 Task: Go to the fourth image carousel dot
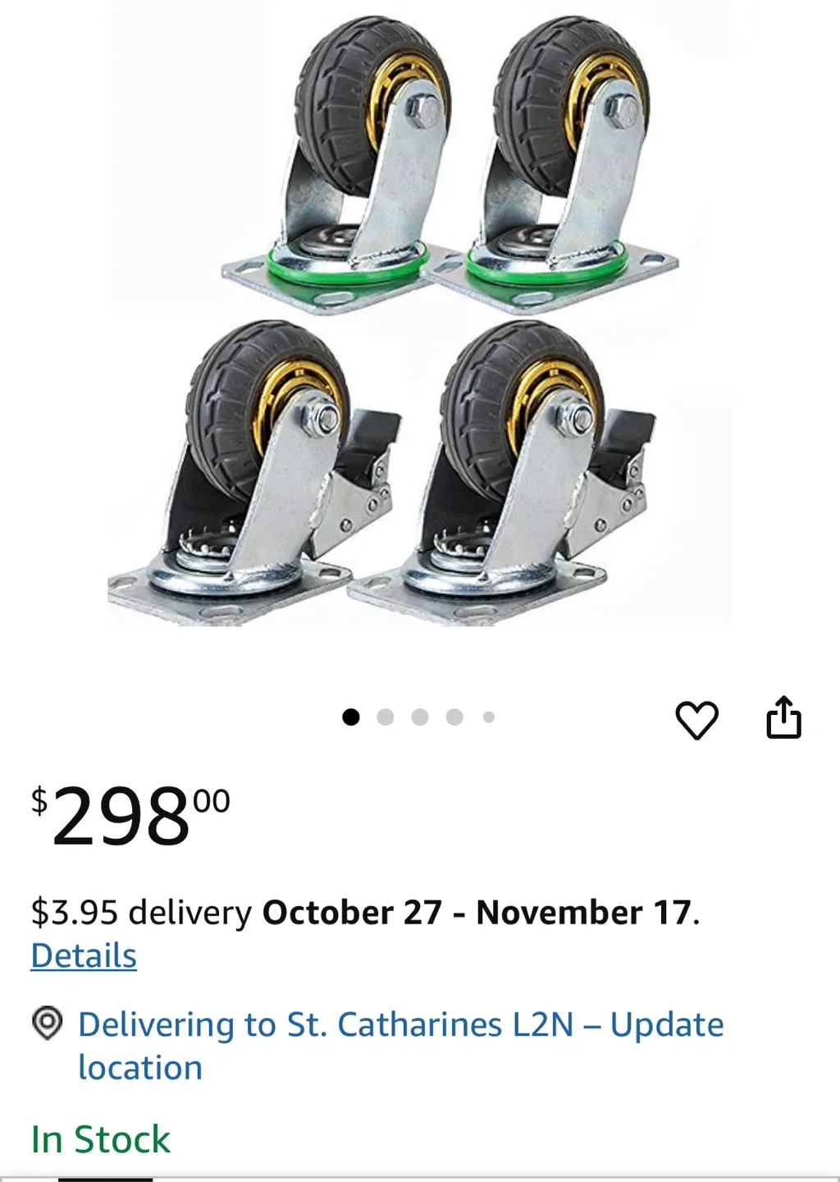click(x=454, y=717)
